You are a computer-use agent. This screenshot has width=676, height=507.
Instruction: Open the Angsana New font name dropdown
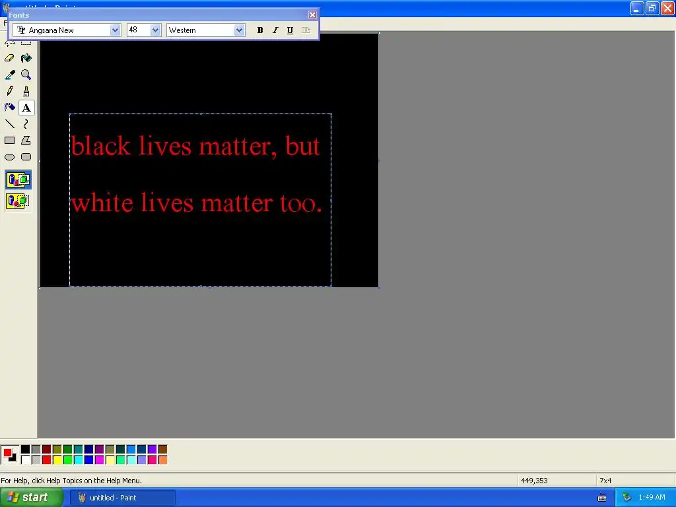pyautogui.click(x=115, y=30)
